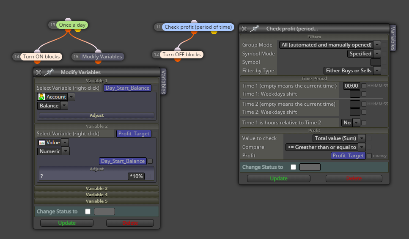Click Adjust bar under Variable 2
Image resolution: width=409 pixels, height=239 pixels.
tap(96, 169)
